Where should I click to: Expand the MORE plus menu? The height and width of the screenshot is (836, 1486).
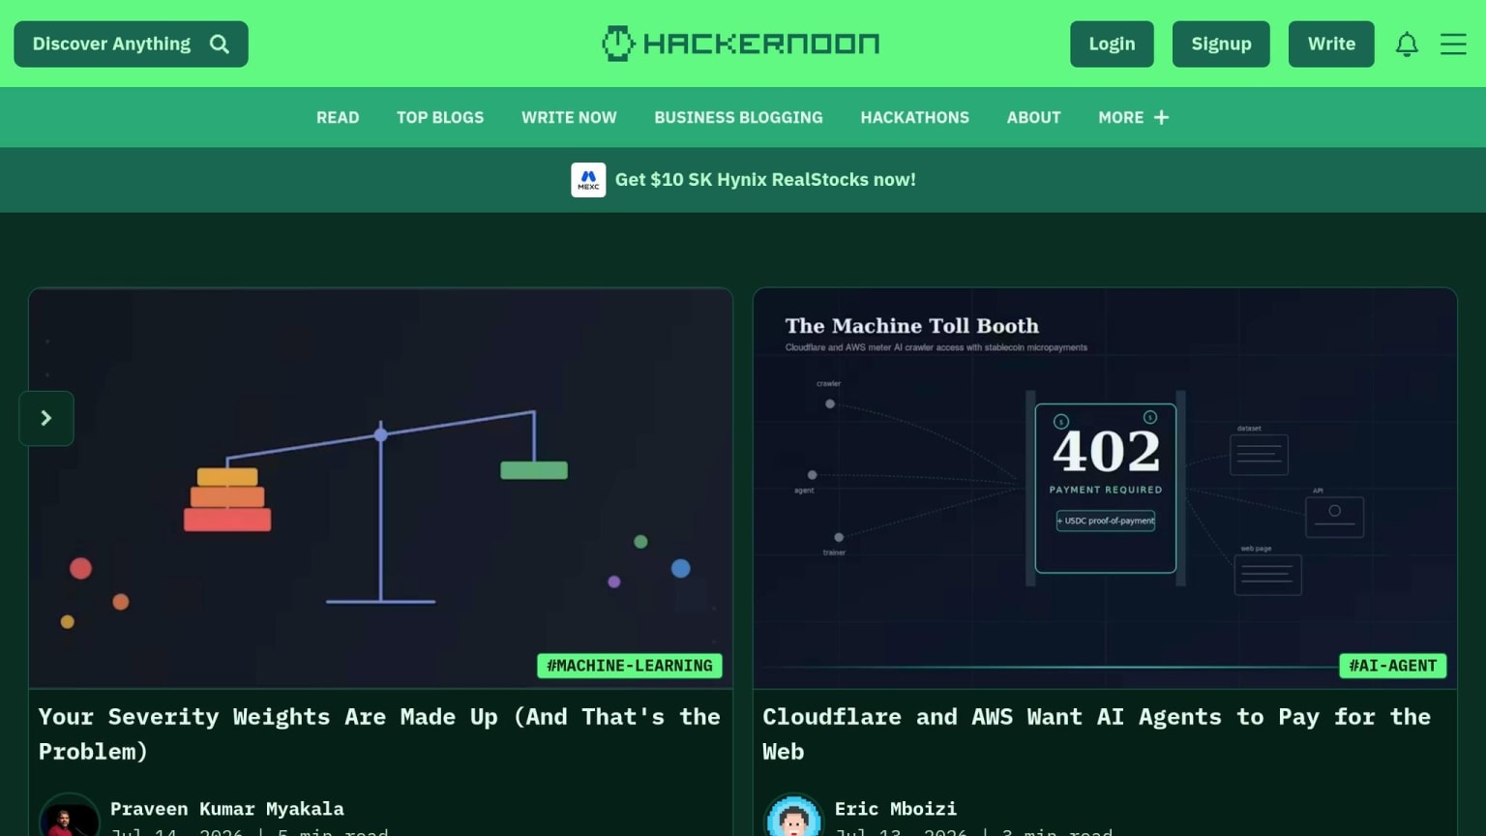point(1134,117)
